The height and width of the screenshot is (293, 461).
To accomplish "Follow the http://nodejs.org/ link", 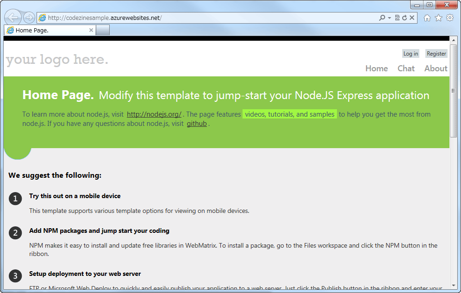I will (154, 114).
